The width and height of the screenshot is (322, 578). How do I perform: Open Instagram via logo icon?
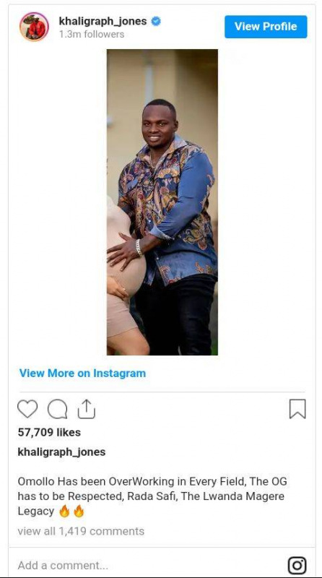coord(297,566)
